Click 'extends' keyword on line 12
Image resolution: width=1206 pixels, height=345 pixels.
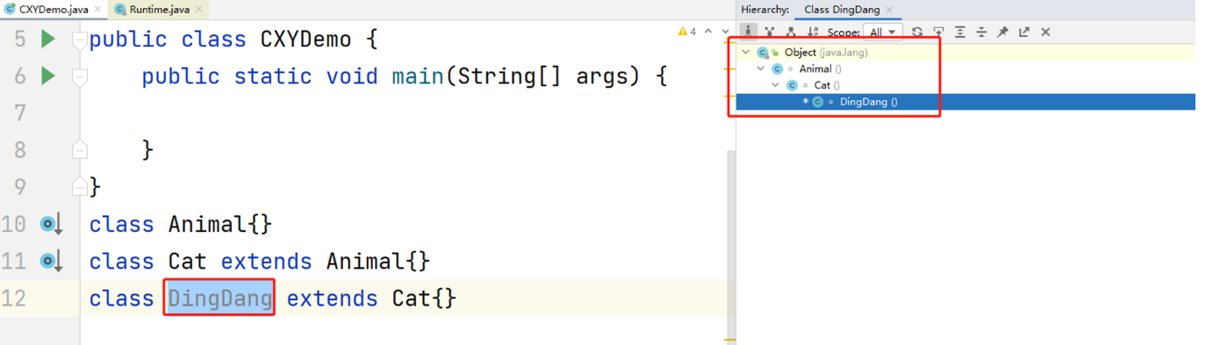click(333, 298)
